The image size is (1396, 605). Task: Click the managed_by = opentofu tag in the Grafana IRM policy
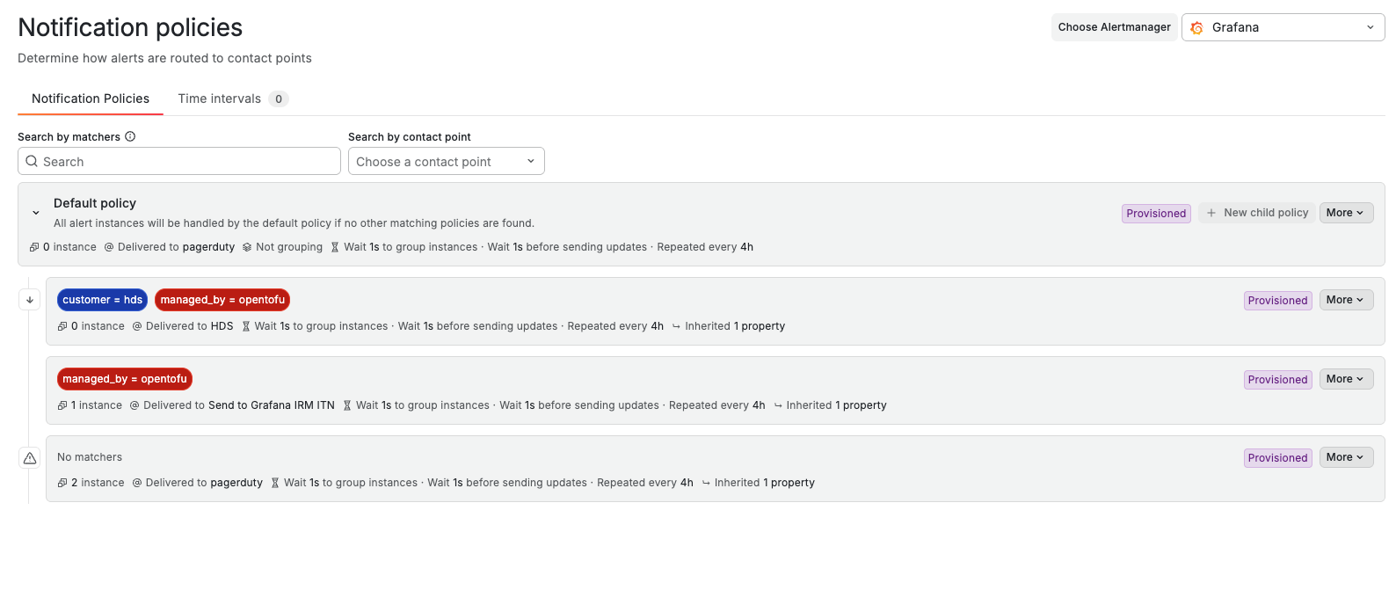(125, 379)
